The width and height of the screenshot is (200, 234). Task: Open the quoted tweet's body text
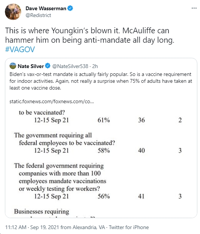101,81
